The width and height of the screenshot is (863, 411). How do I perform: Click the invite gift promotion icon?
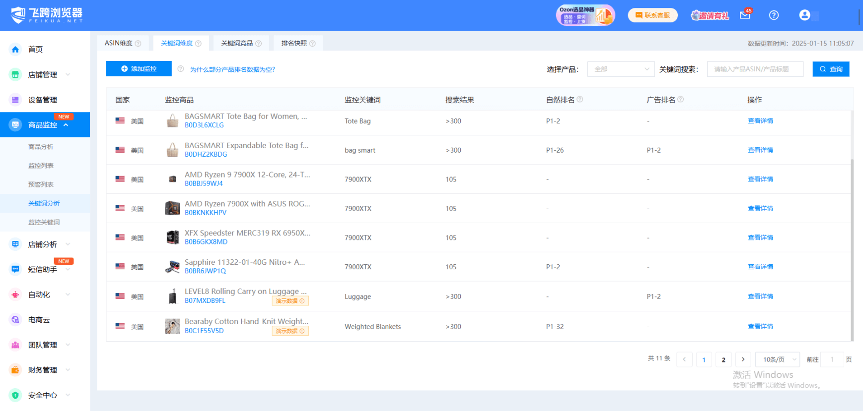710,15
